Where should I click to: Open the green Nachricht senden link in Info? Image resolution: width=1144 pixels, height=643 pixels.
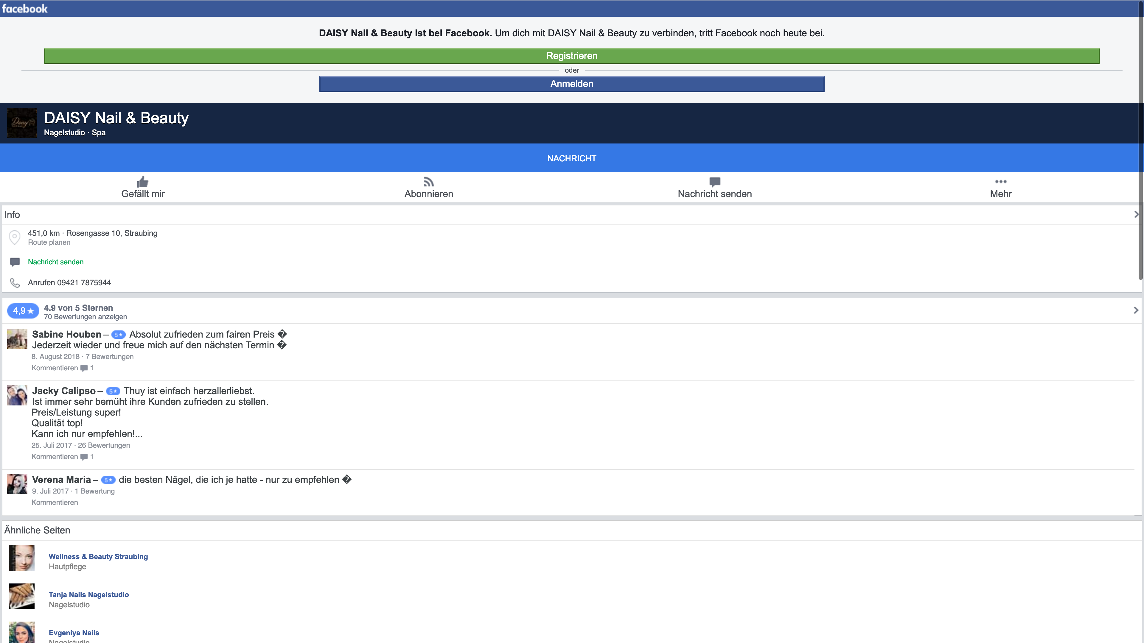pos(55,262)
